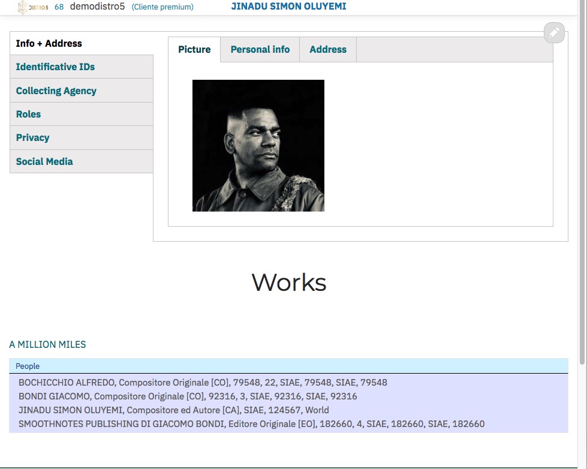Open the Info + Address section
587x469 pixels.
click(81, 43)
